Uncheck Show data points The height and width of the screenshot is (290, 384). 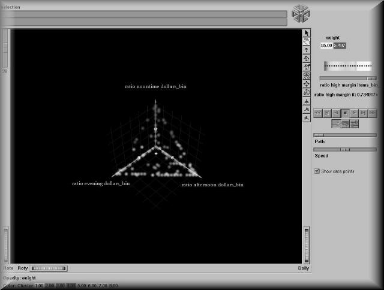(x=317, y=171)
